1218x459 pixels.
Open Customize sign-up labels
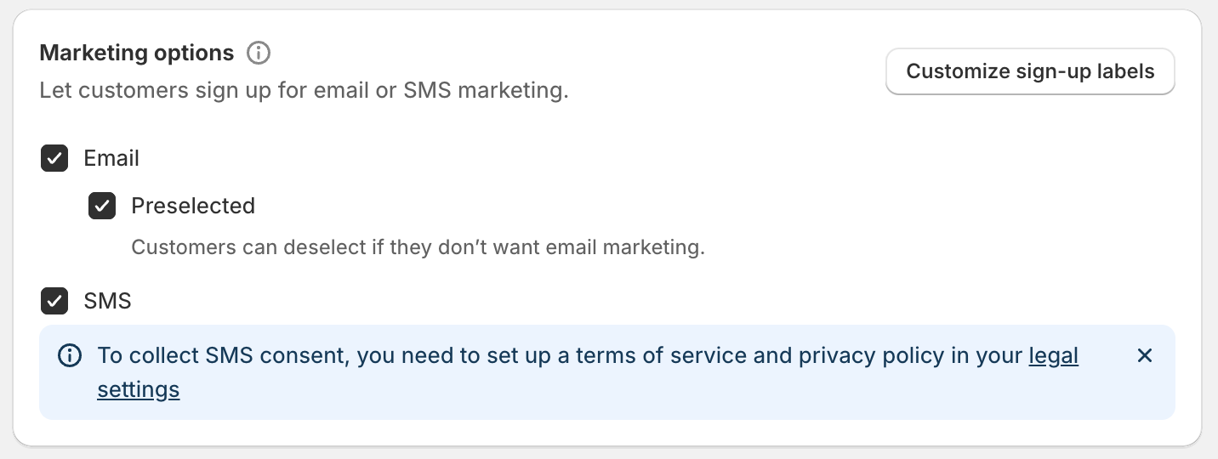[x=1030, y=71]
